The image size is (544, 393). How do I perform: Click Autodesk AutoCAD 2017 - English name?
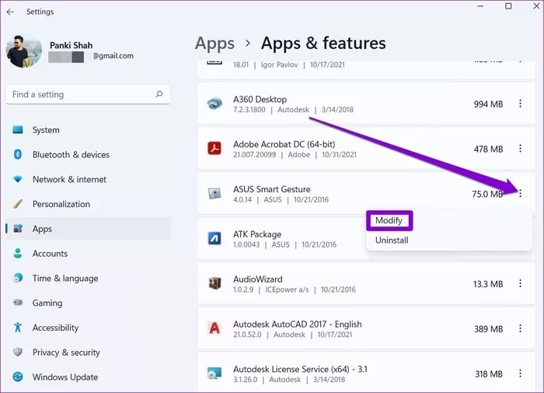298,325
